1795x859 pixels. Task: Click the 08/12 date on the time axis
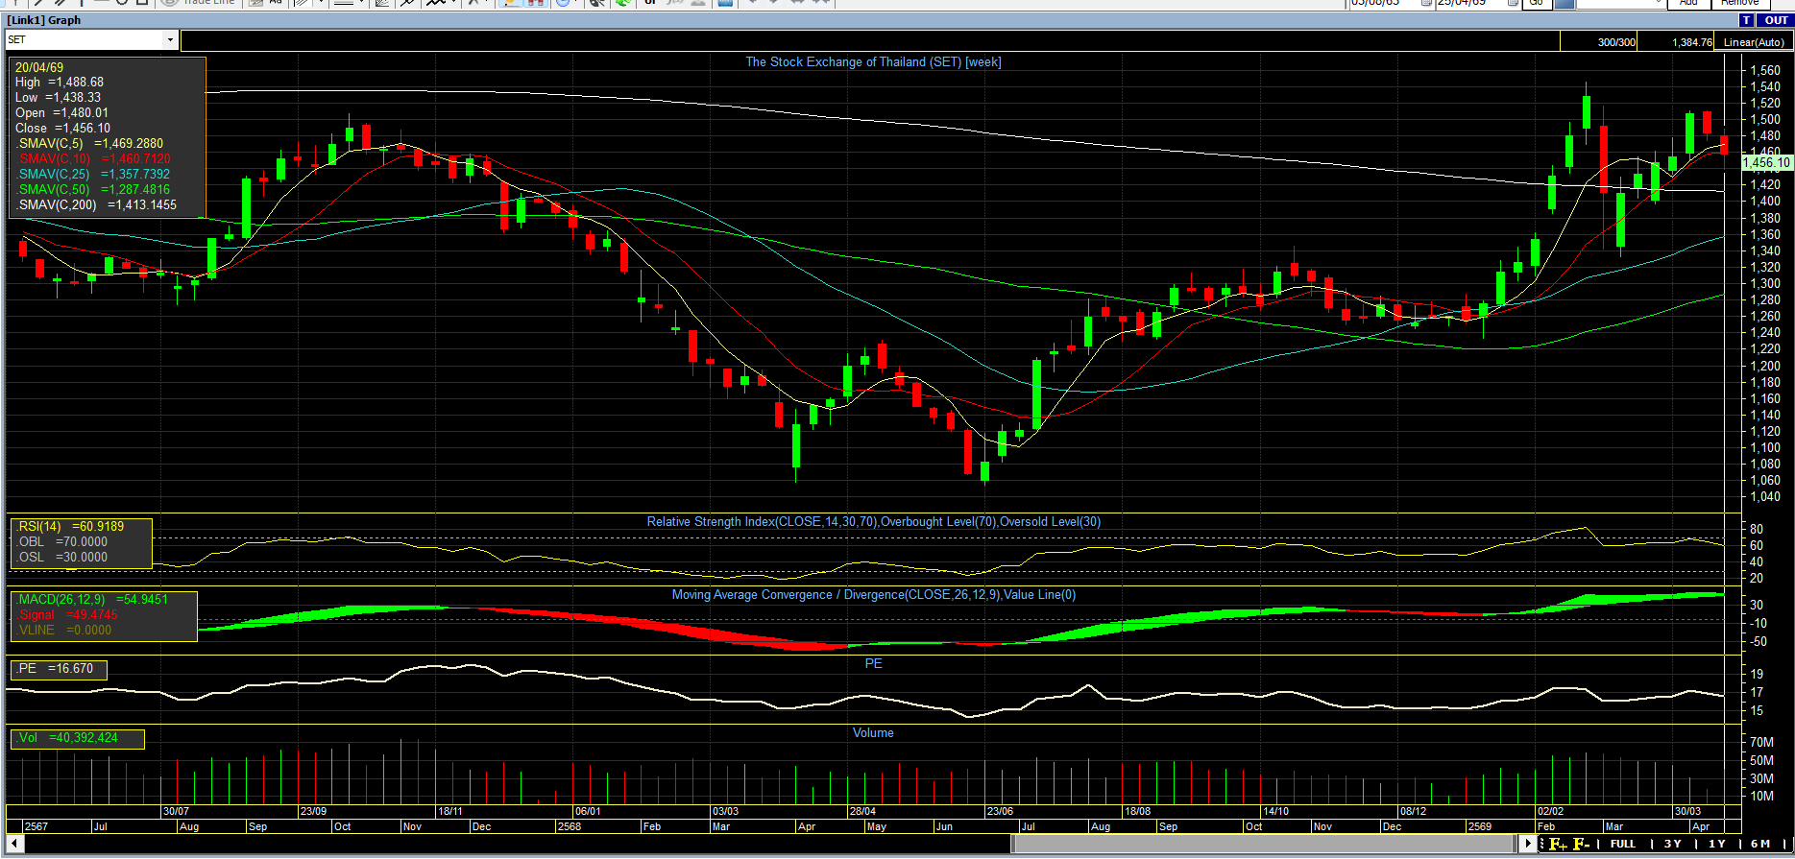[1413, 812]
